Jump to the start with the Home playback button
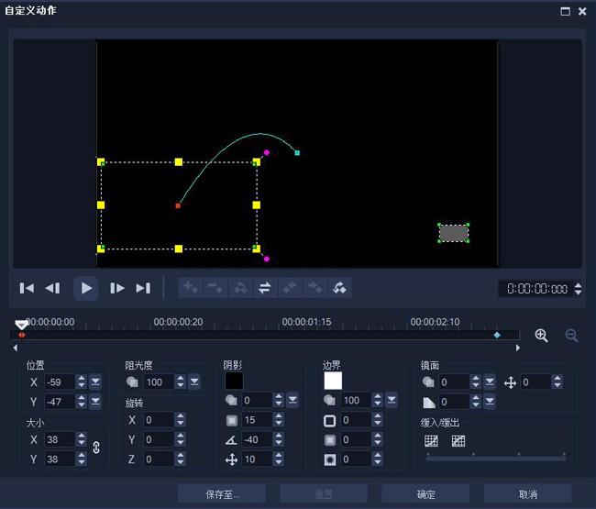596x509 pixels. pos(27,288)
